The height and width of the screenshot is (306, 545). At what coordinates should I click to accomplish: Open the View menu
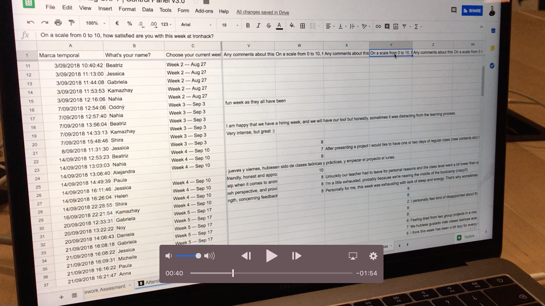pyautogui.click(x=85, y=8)
